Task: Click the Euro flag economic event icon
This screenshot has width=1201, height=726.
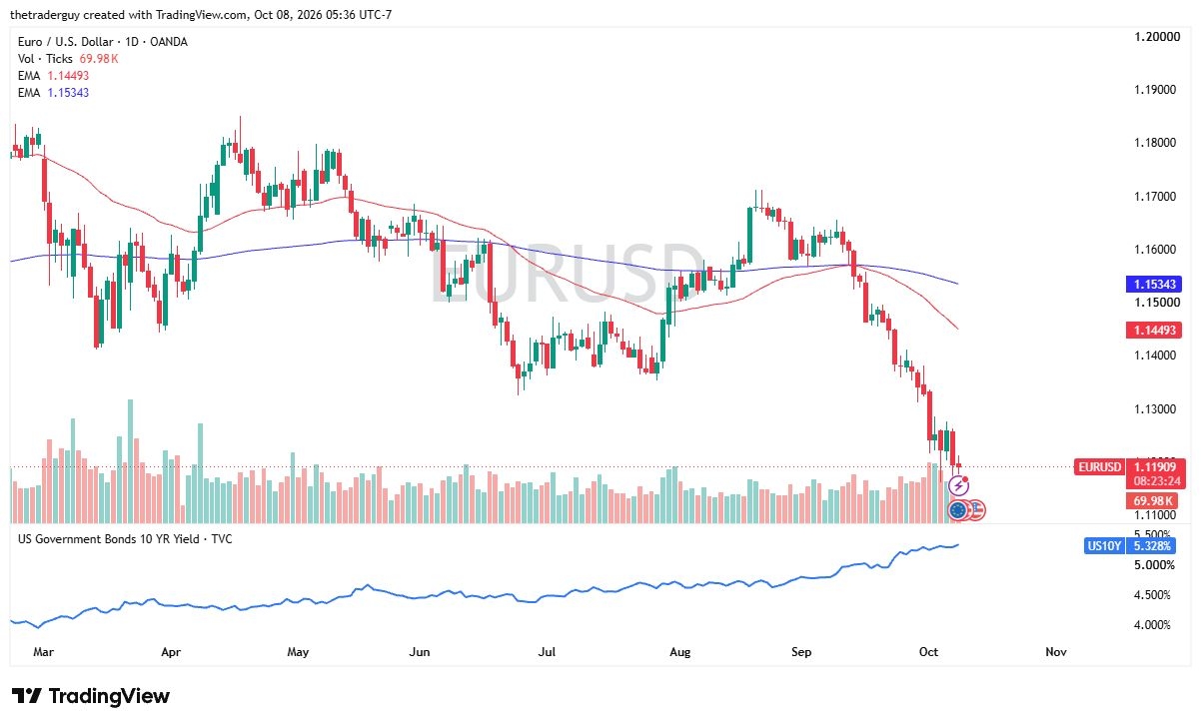Action: coord(958,510)
